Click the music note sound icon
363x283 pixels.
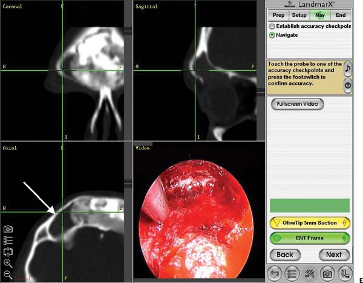tap(348, 70)
